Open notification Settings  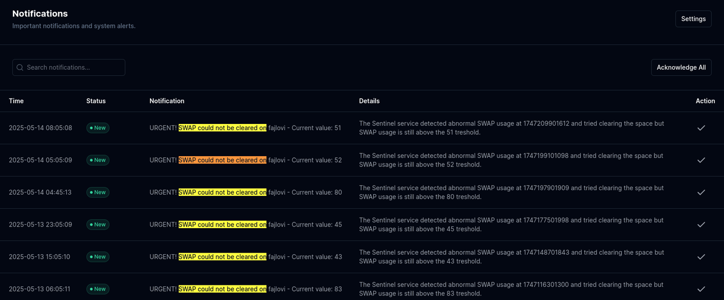click(x=693, y=19)
